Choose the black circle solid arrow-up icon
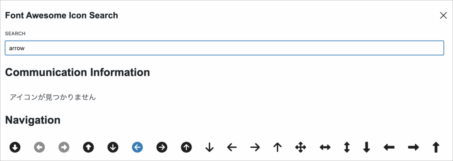 [x=88, y=147]
